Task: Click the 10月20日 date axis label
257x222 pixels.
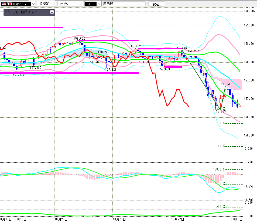Action: tap(61, 219)
